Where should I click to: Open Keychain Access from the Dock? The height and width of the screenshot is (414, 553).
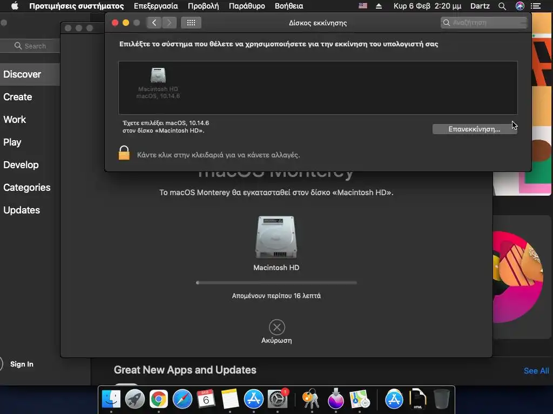[x=311, y=399]
